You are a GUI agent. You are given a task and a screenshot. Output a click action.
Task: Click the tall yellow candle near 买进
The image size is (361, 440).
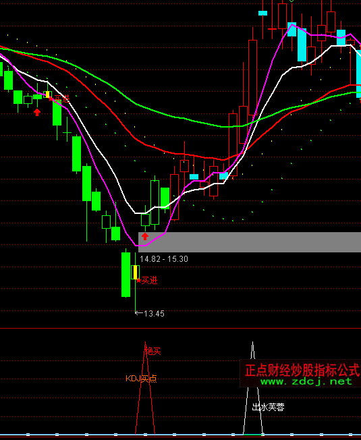pos(135,272)
